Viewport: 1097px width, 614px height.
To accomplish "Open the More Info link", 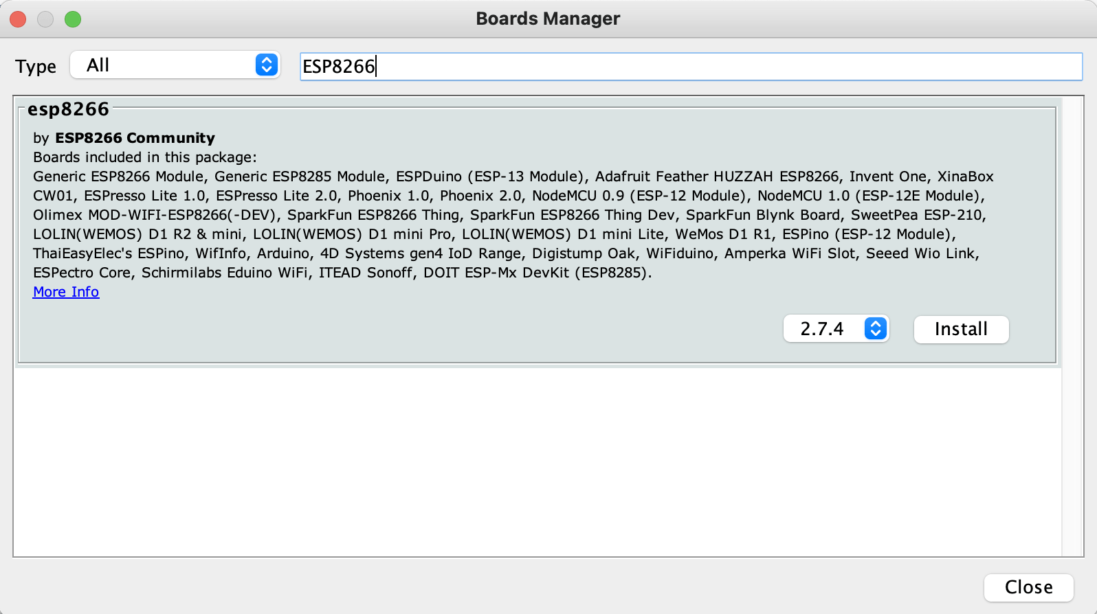I will [x=66, y=292].
